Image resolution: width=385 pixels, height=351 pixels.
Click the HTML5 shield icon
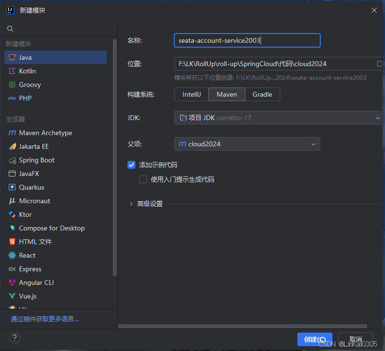pyautogui.click(x=12, y=242)
